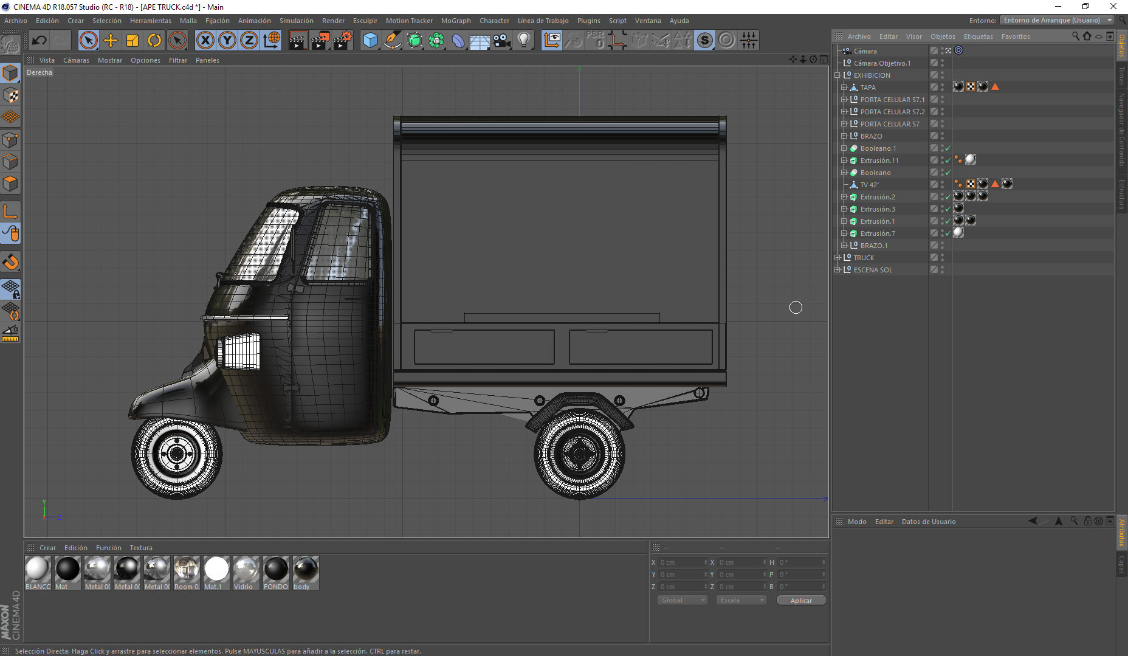Open the Etiquetas menu in Object Manager
The image size is (1128, 656).
pyautogui.click(x=978, y=36)
